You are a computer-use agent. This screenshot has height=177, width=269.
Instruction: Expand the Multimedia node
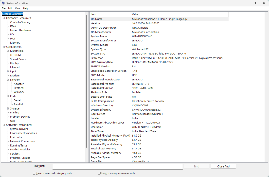tap(8, 51)
